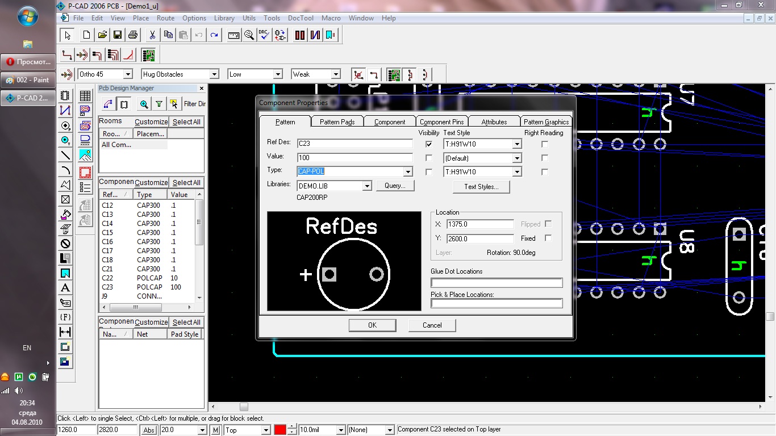Expand the Libraries DEMO.LIB dropdown
The width and height of the screenshot is (776, 436).
tap(367, 186)
